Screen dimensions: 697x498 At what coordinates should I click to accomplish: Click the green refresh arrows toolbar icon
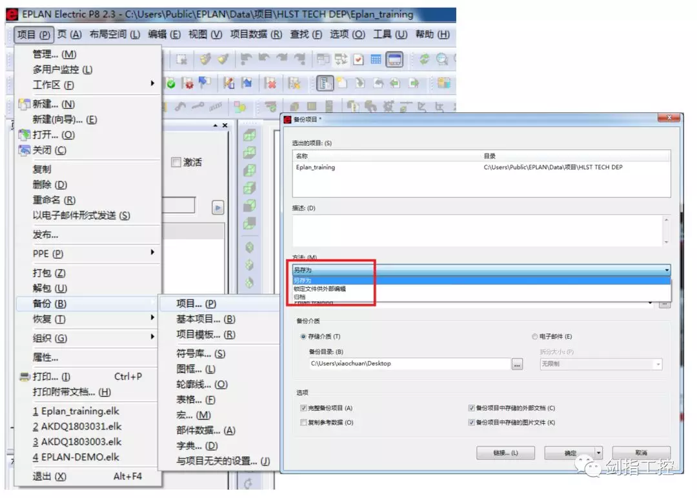click(x=425, y=59)
